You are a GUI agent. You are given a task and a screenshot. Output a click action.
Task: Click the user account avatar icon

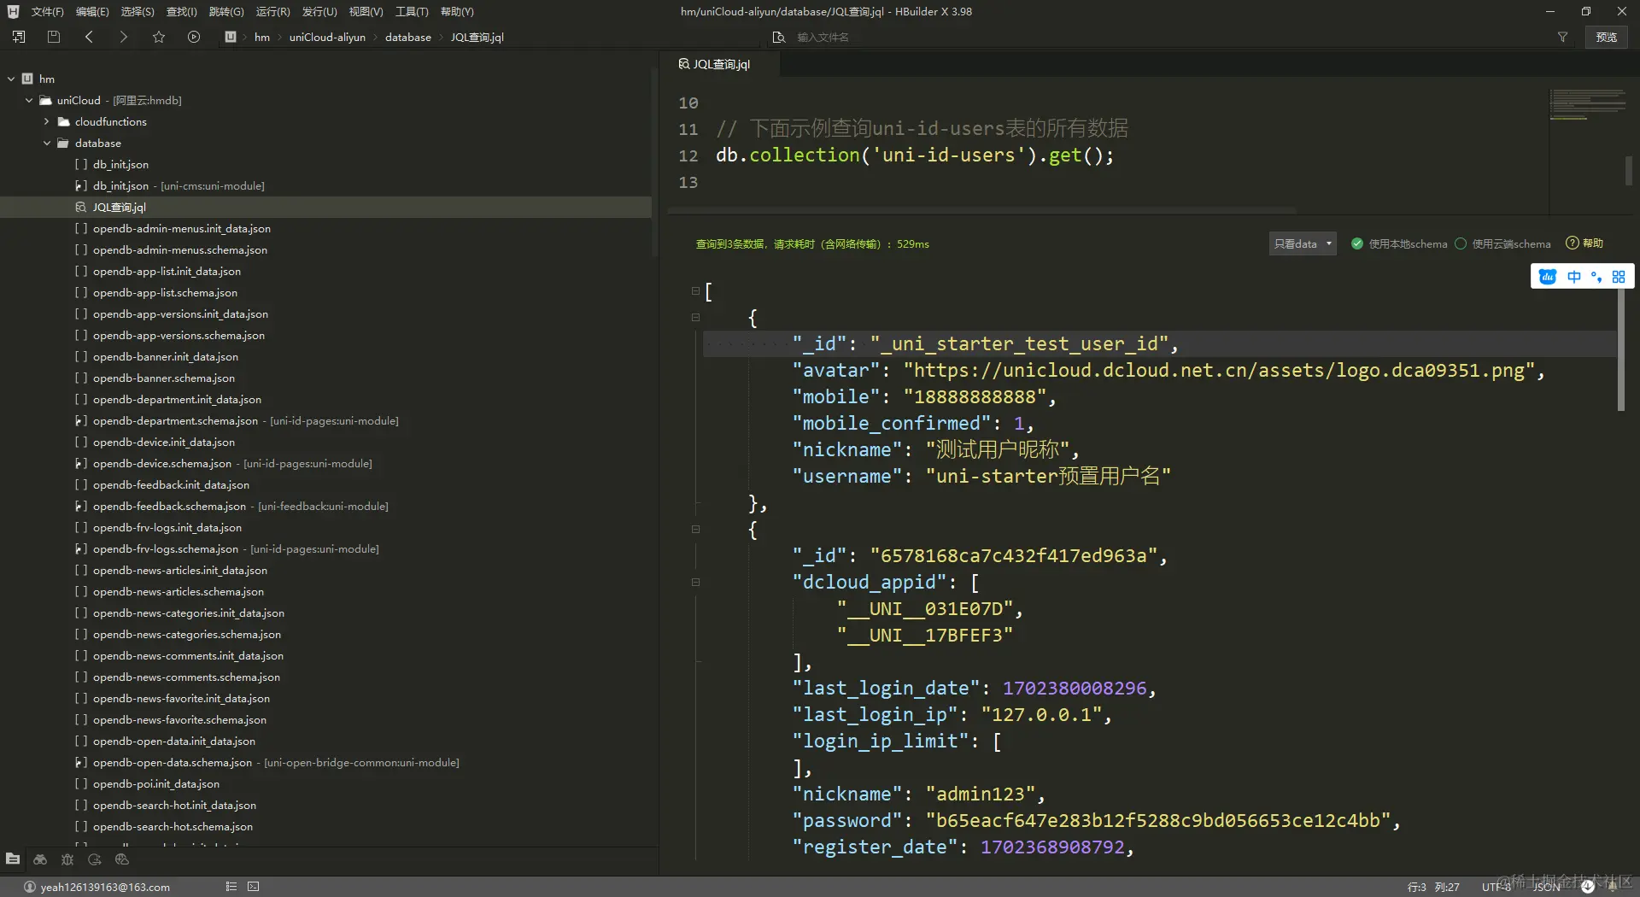click(x=29, y=887)
